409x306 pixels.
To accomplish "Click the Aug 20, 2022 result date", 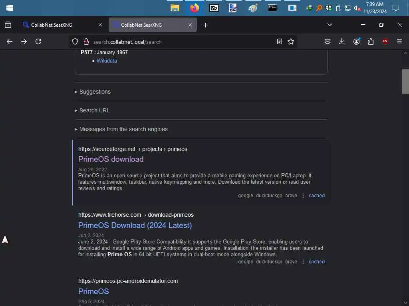I will tap(93, 169).
